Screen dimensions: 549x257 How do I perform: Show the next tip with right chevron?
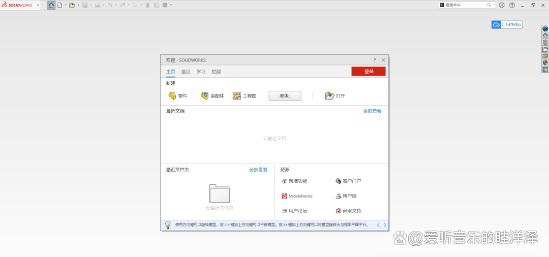coord(385,225)
